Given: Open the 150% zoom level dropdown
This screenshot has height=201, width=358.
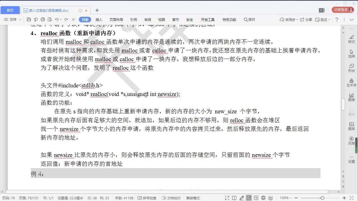Looking at the screenshot, I should click(285, 198).
